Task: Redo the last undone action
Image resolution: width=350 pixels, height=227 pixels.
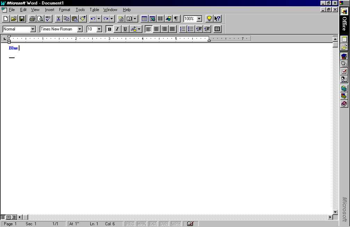Action: coord(106,19)
